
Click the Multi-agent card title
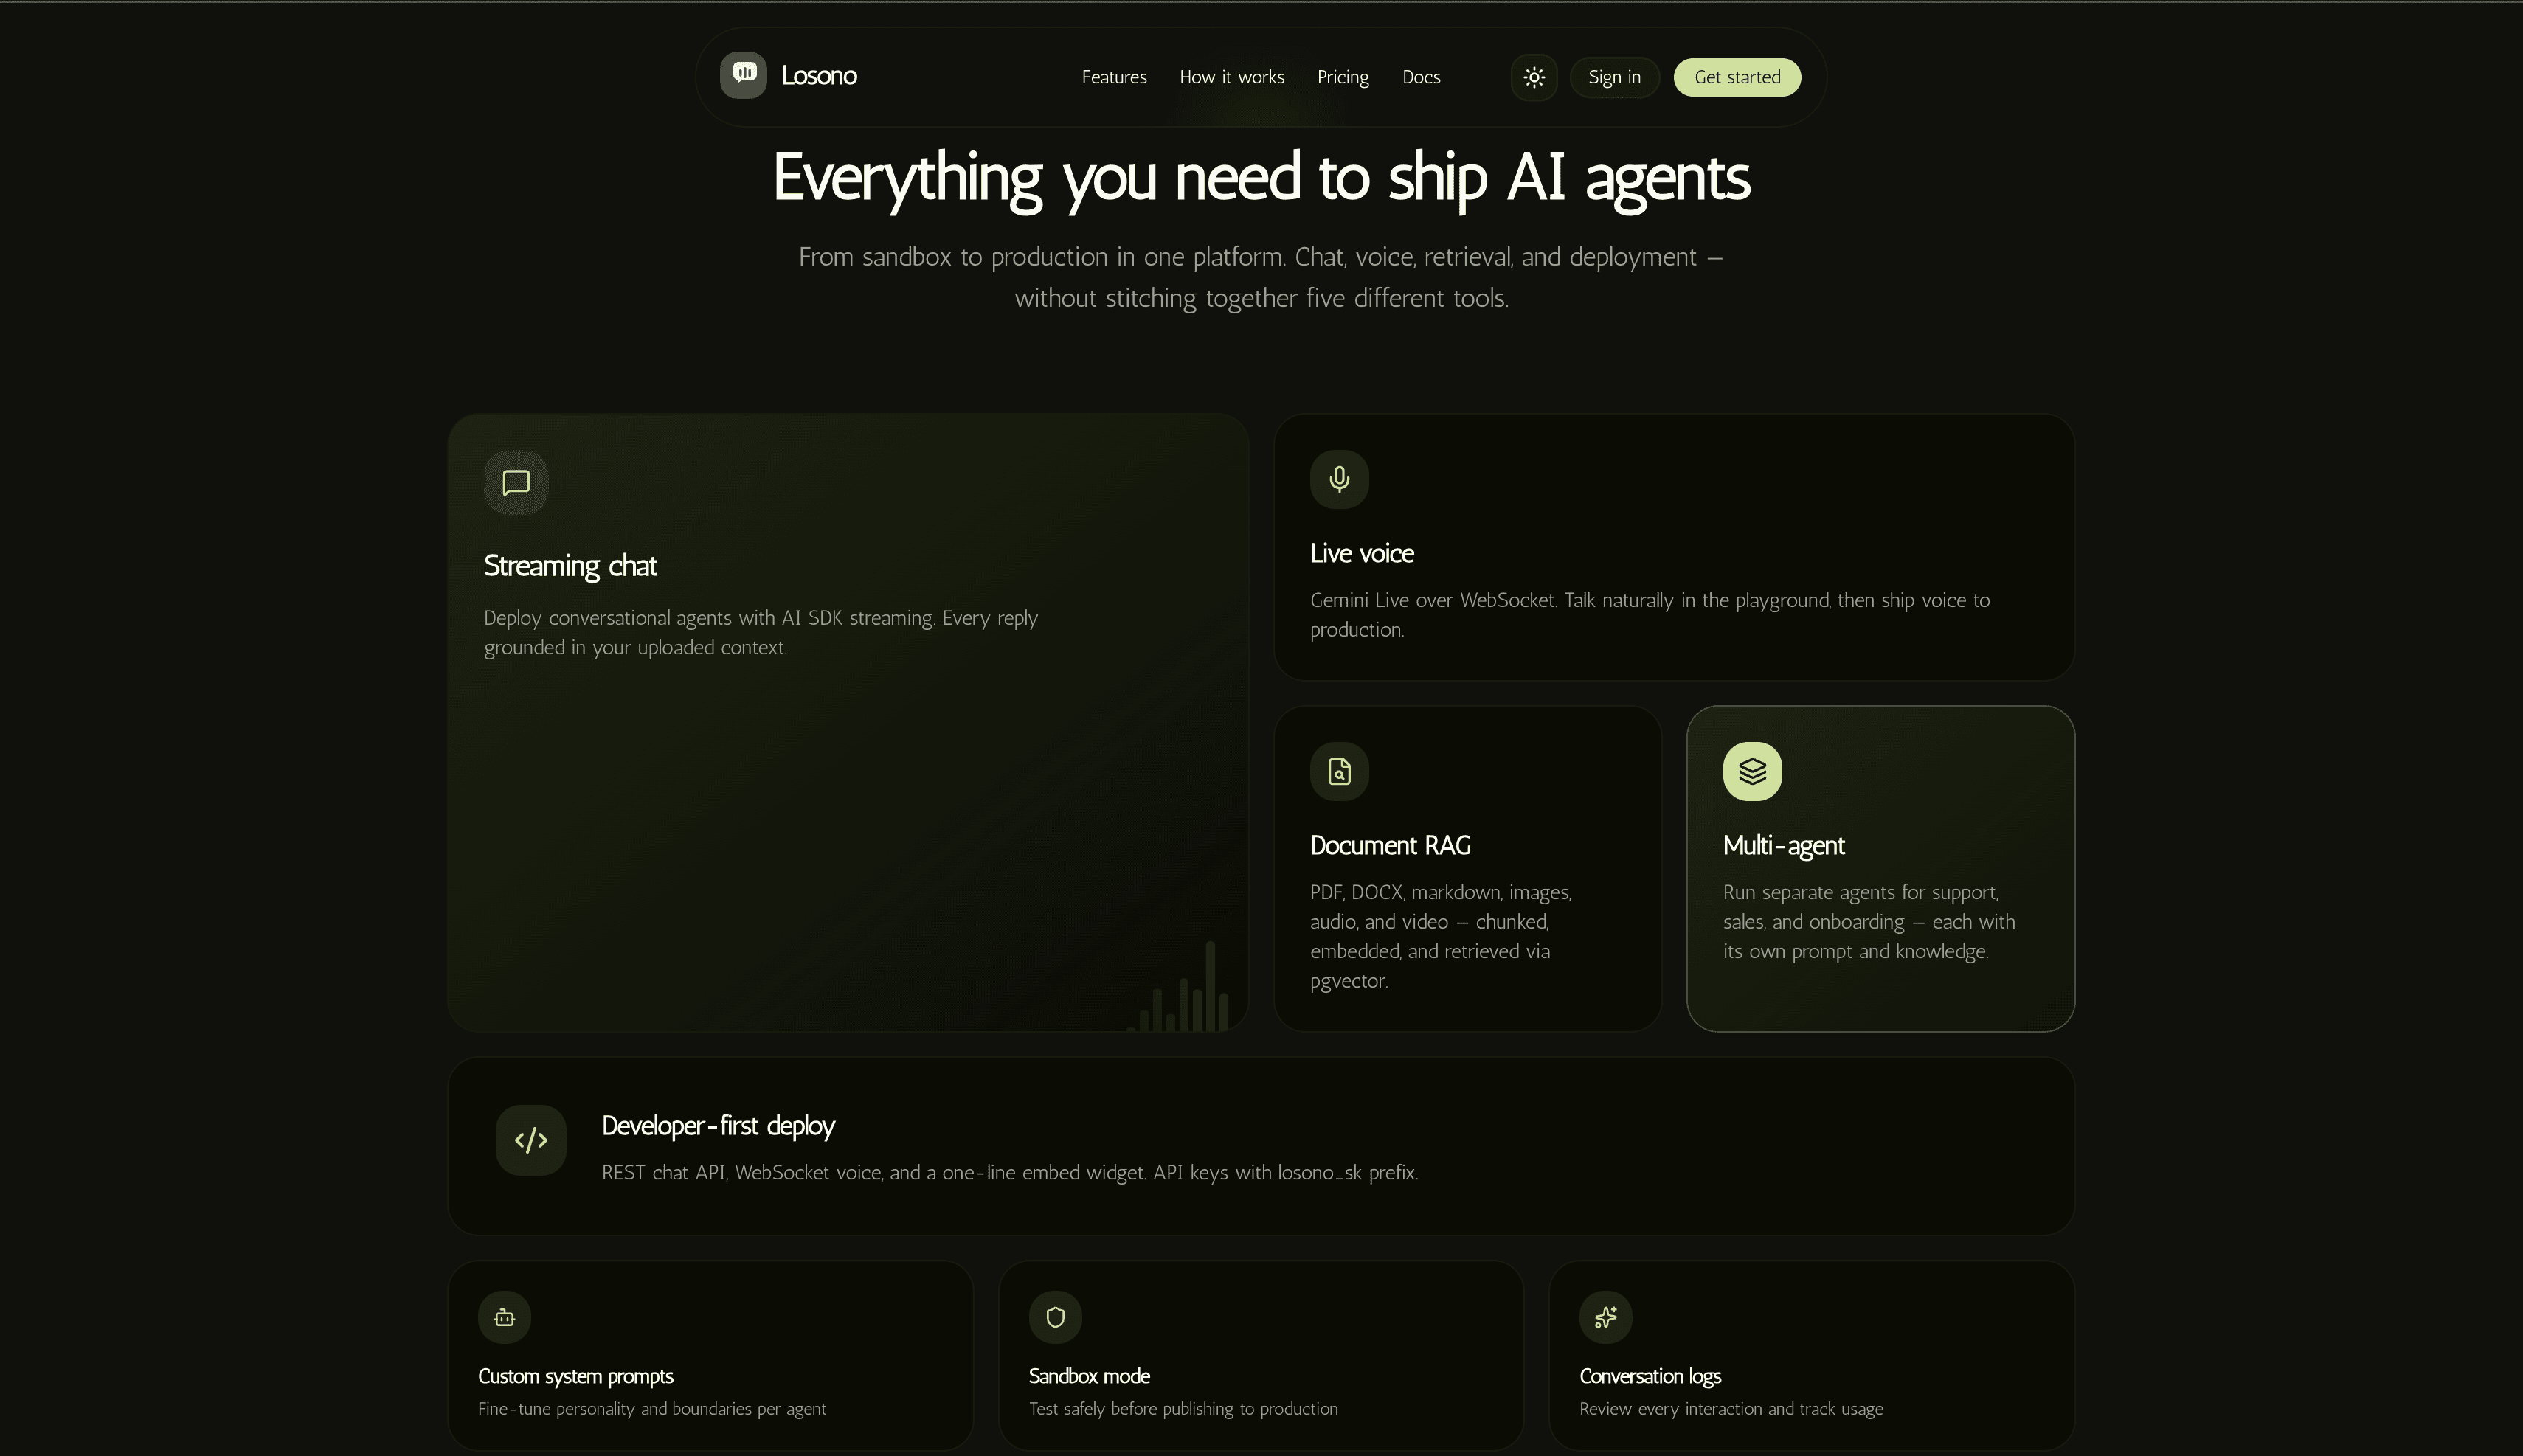click(1783, 846)
